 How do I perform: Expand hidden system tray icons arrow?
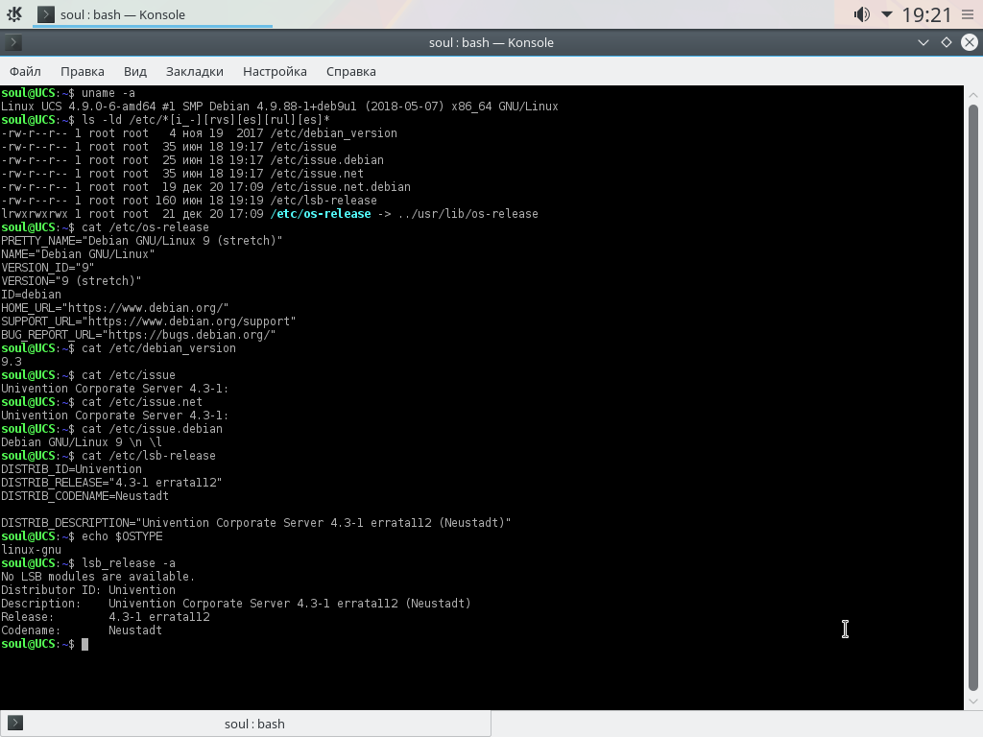point(886,13)
